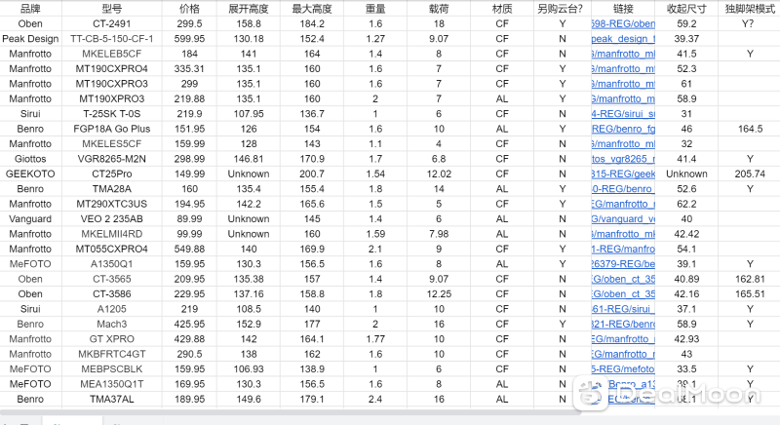
Task: Click the MT190XPRO3 model cell
Action: click(112, 98)
